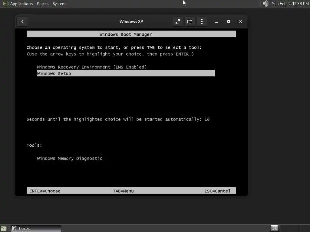Open the keyboard shortcuts sender button
Viewport: 310px width, 232px height.
(x=190, y=21)
